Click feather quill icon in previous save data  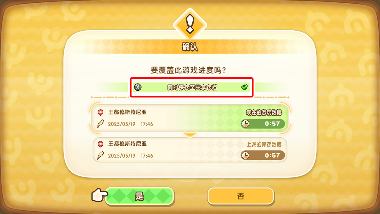click(101, 156)
